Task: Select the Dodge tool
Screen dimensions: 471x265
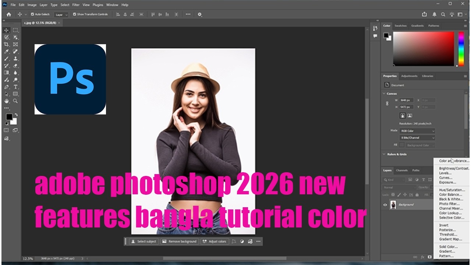Action: tap(15, 79)
